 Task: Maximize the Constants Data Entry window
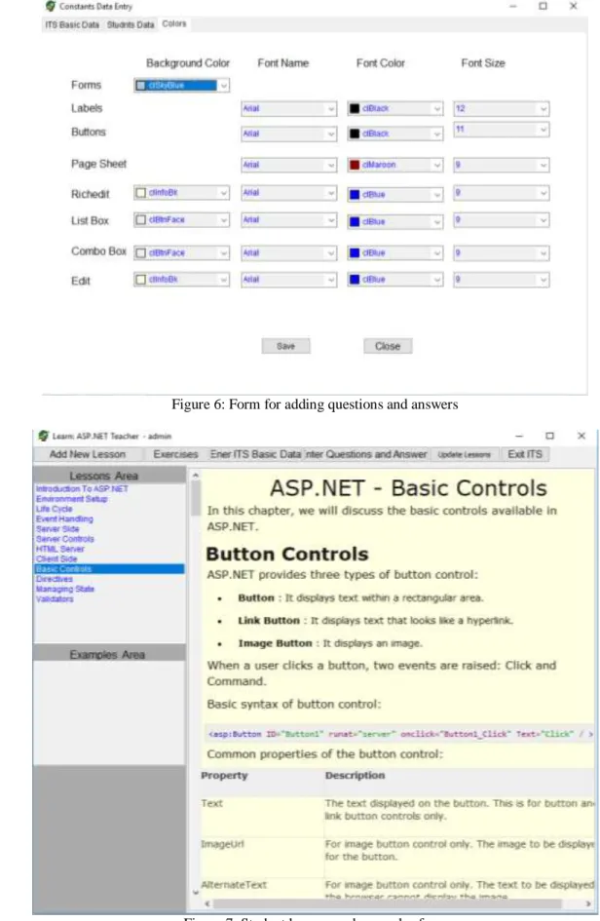[544, 6]
